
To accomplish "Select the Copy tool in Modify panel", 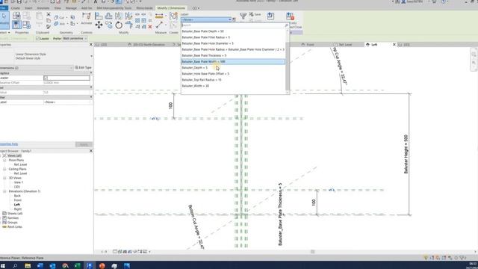I will click(108, 25).
